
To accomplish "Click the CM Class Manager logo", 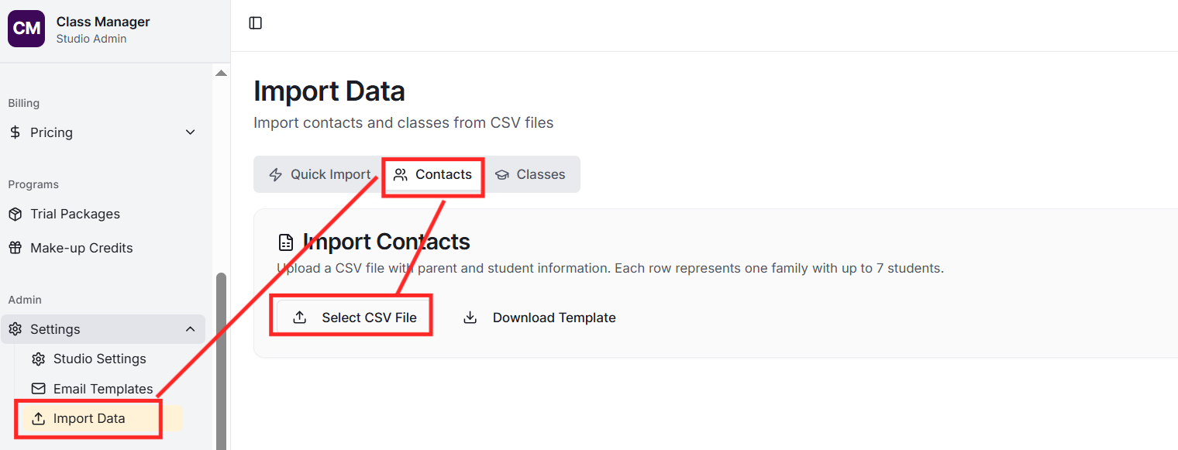I will tap(26, 29).
